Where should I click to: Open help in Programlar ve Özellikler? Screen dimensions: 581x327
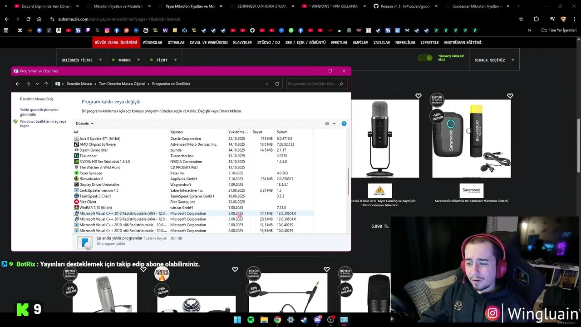point(344,124)
